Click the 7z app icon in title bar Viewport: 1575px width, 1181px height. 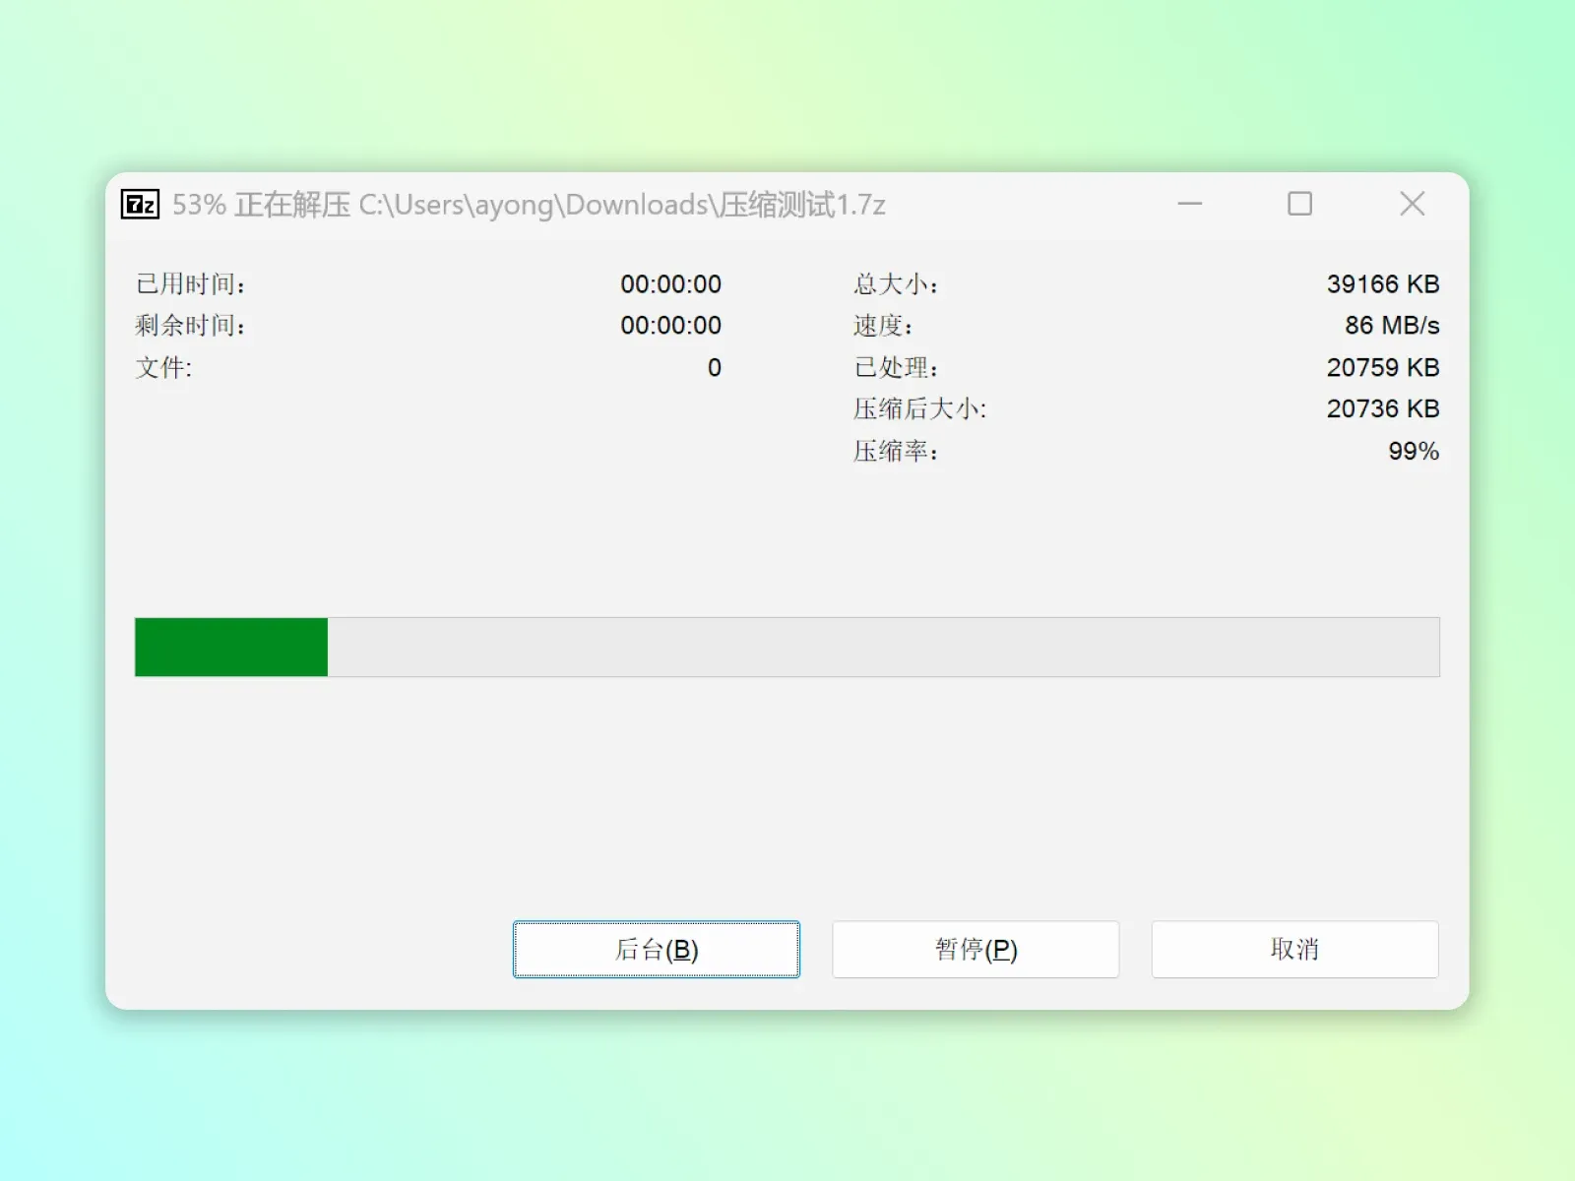140,204
